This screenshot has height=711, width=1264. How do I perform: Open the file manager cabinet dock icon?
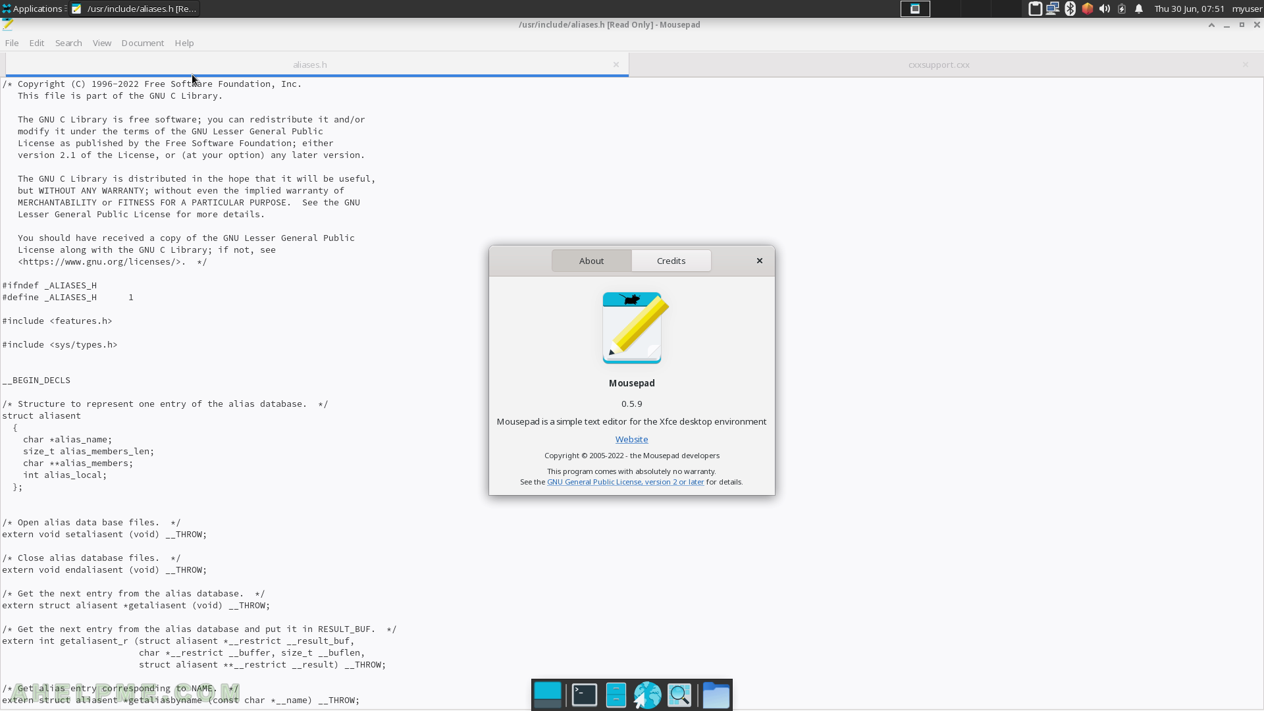coord(616,695)
